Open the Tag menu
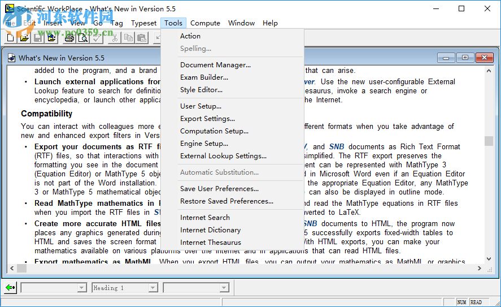501x307 pixels. pos(116,23)
